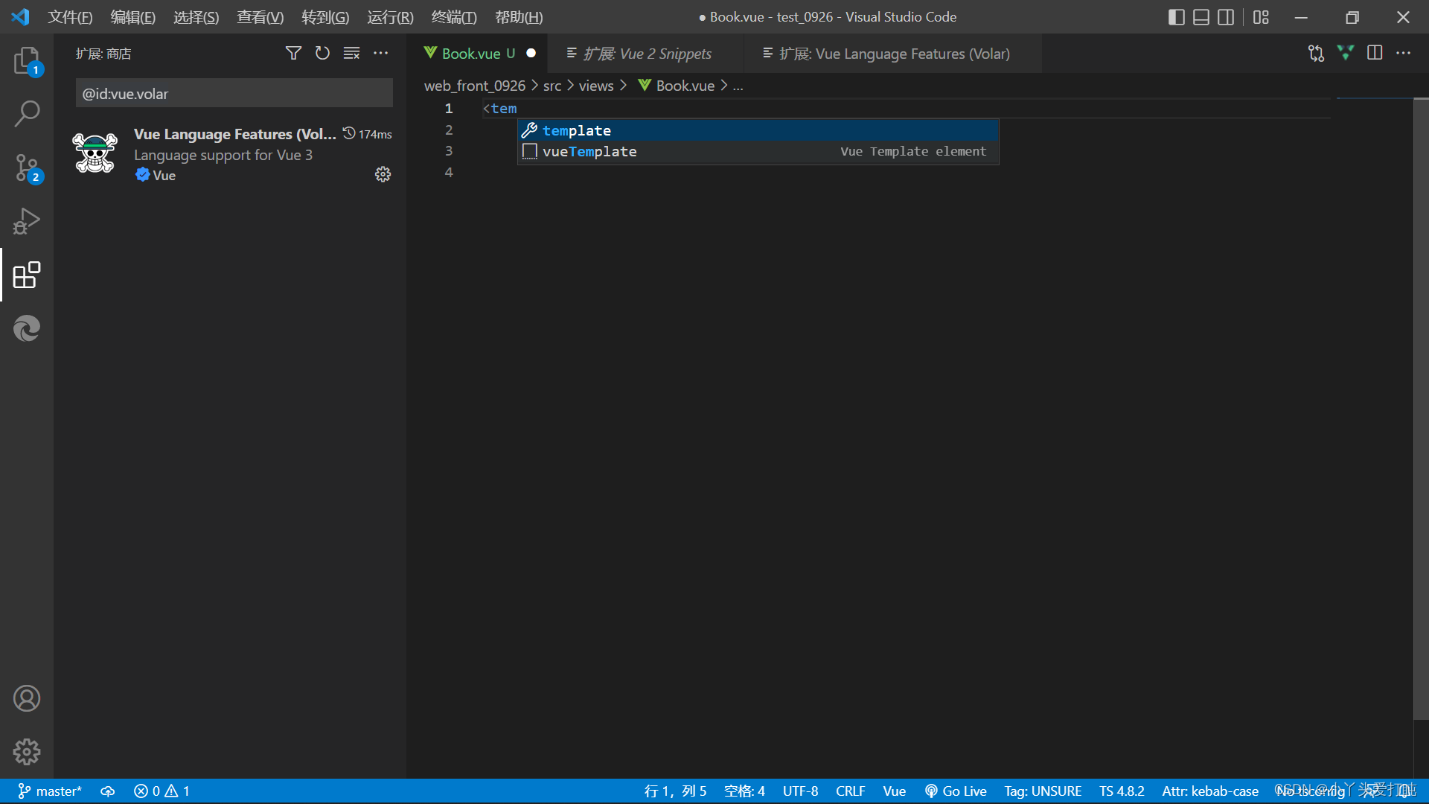This screenshot has height=804, width=1429.
Task: Start Go Live server
Action: point(956,791)
